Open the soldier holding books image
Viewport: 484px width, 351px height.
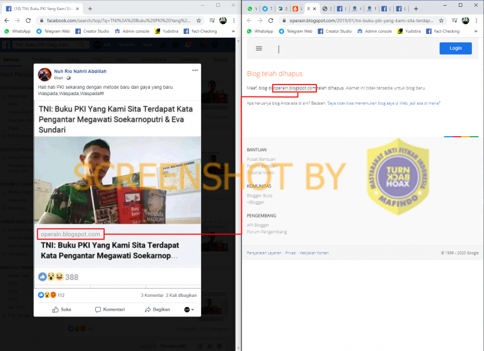point(117,180)
